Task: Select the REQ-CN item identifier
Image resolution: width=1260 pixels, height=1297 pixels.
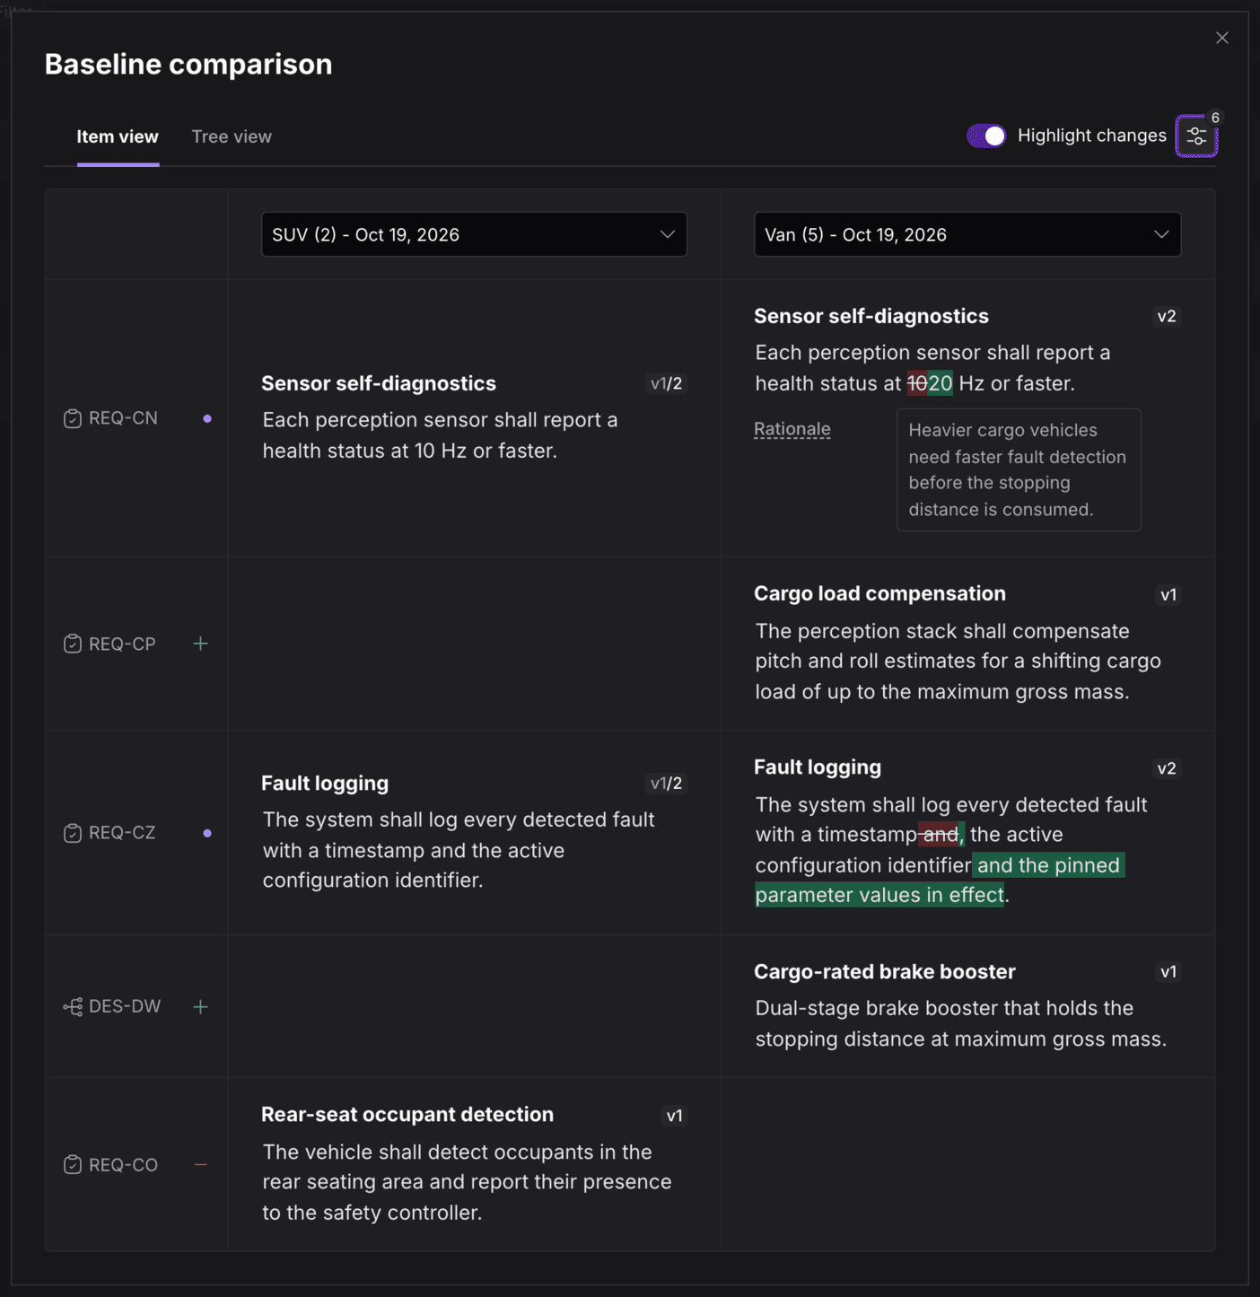Action: 123,418
